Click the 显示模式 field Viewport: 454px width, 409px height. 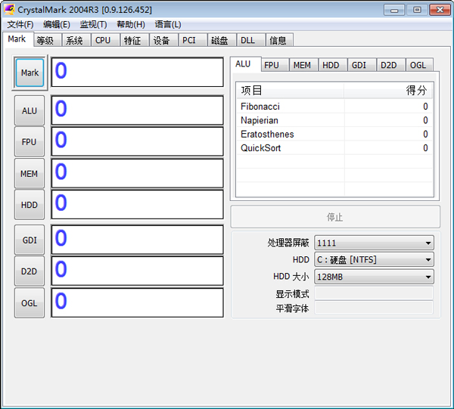pyautogui.click(x=374, y=293)
